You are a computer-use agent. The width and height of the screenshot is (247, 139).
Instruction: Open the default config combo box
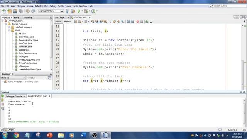51,11
